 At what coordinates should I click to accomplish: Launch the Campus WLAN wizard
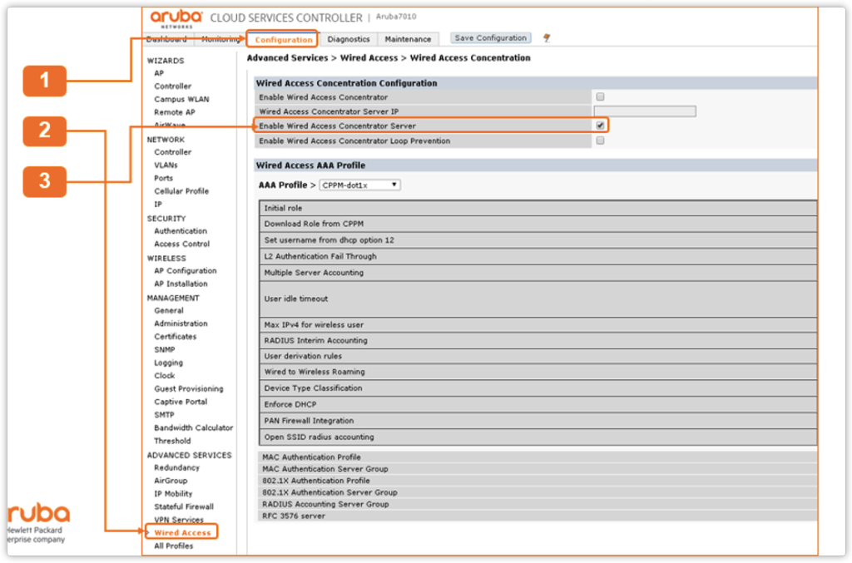pos(181,99)
